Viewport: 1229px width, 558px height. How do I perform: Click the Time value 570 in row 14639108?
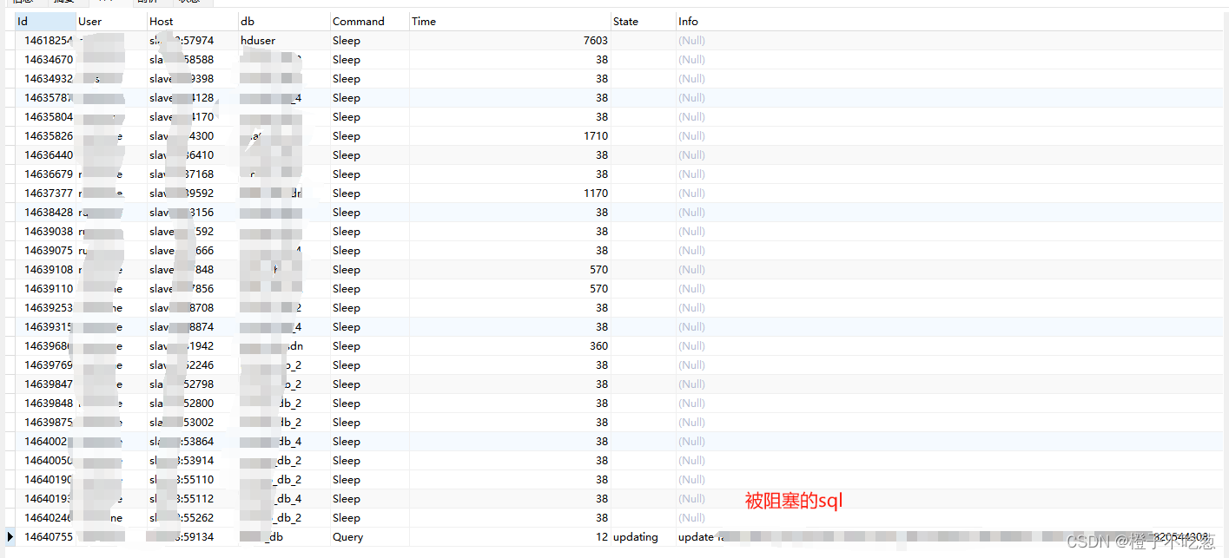click(599, 270)
